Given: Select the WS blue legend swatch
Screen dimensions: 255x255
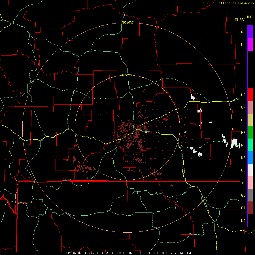Looking at the screenshot, I should coord(250,158).
